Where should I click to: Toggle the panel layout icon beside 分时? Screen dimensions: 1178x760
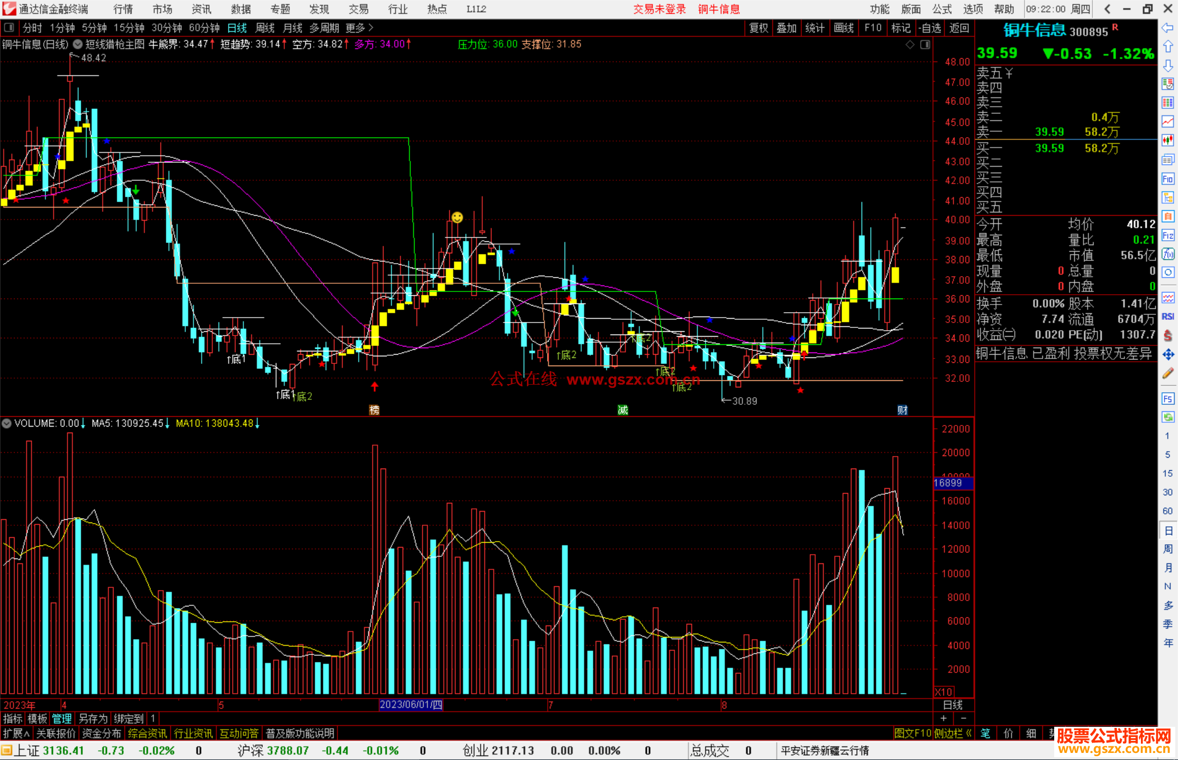click(x=9, y=28)
